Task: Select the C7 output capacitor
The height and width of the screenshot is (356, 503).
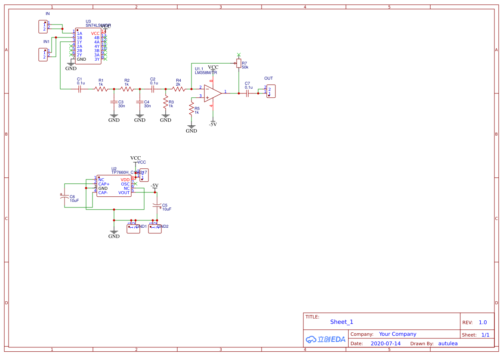Action: pyautogui.click(x=247, y=93)
